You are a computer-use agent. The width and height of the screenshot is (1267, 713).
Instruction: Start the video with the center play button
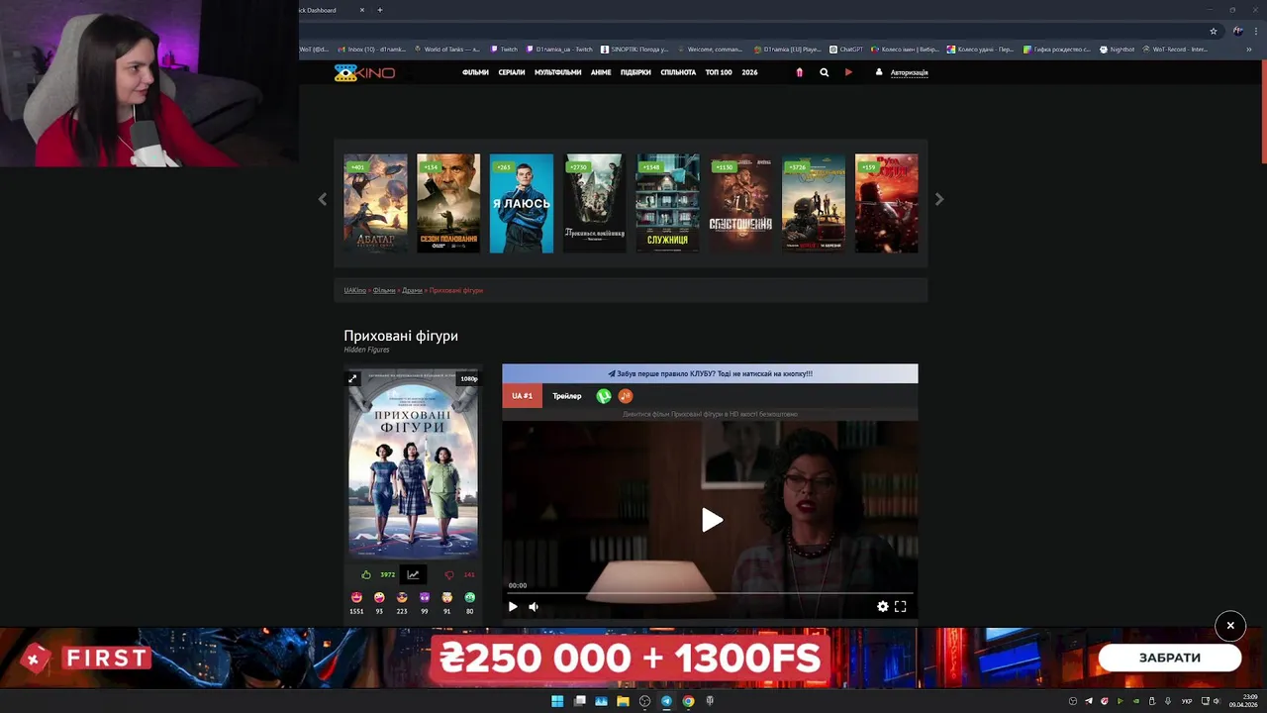[x=712, y=520]
